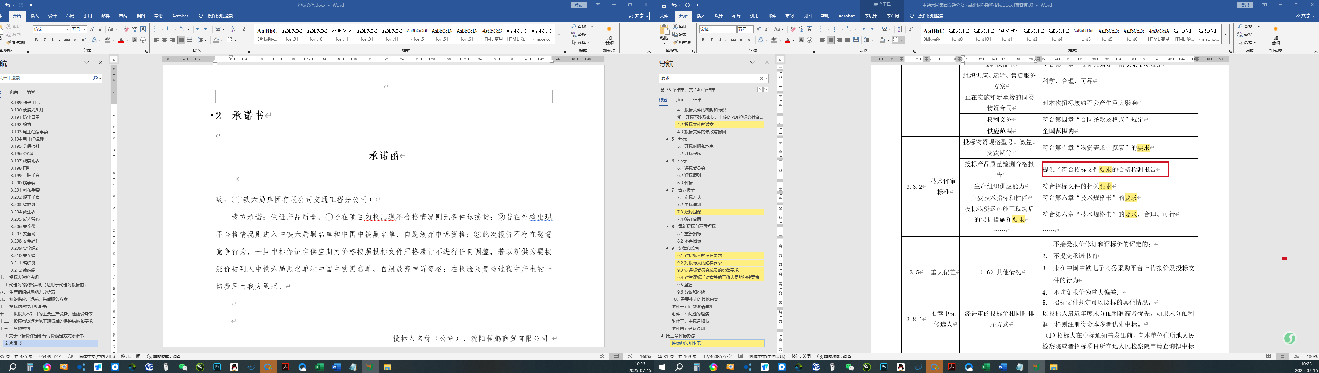Decrease font size in right Word window

click(767, 29)
